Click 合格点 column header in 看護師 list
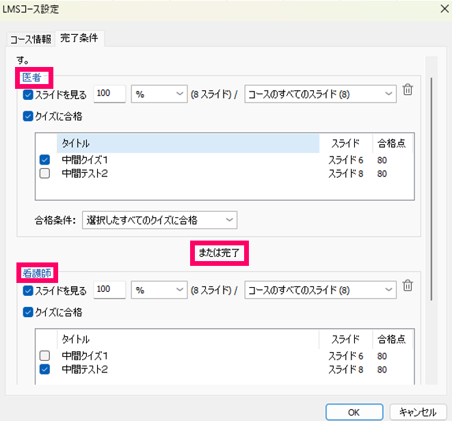Screen dimensions: 452x421 pos(392,339)
